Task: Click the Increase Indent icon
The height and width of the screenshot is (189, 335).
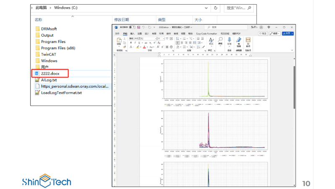Action: pos(202,38)
